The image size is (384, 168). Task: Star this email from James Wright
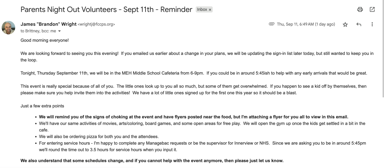(x=345, y=25)
